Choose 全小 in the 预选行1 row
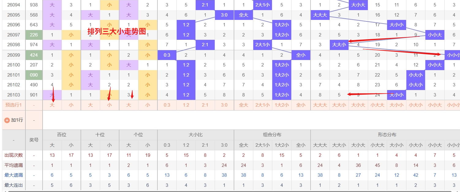This screenshot has height=192, width=460. pos(301,105)
